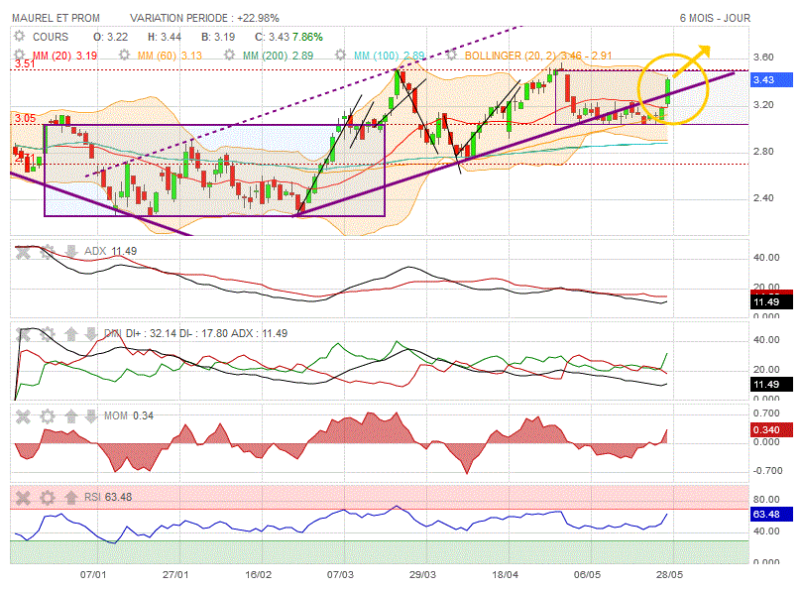Click the MM (200) 2.89 legend label
Viewport: 801px width, 589px height.
[278, 56]
